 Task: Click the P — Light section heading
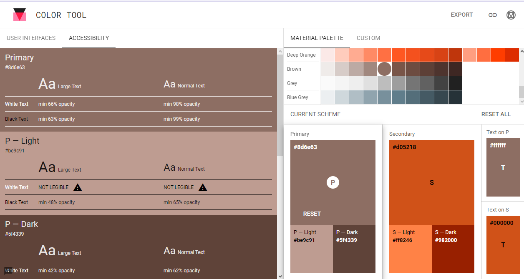tap(22, 141)
